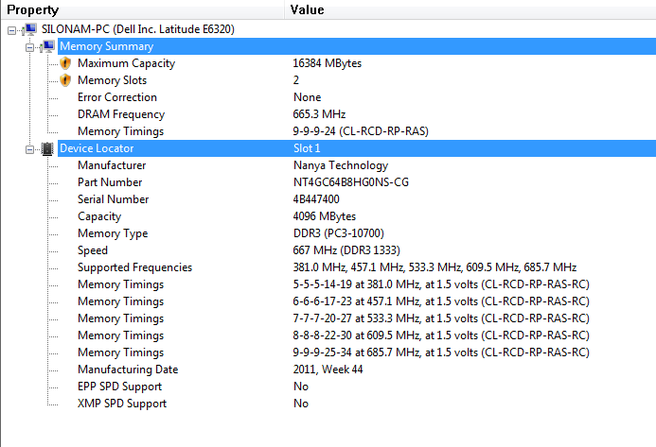This screenshot has height=447, width=656.
Task: Select the Manufacturing Date row
Action: coord(357,370)
